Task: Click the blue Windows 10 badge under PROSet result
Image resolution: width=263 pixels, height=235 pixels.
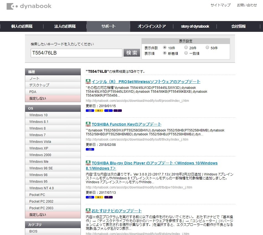Action: pyautogui.click(x=91, y=110)
